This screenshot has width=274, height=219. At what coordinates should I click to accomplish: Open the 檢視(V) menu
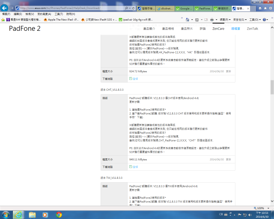coord(30,14)
